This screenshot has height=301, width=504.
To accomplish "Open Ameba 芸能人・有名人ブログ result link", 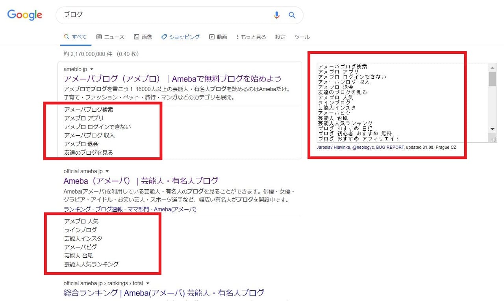I will tap(141, 181).
